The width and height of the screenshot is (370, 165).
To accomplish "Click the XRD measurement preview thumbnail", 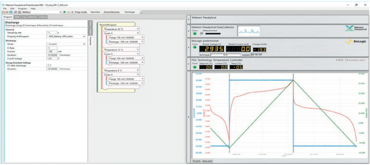I will [249, 31].
